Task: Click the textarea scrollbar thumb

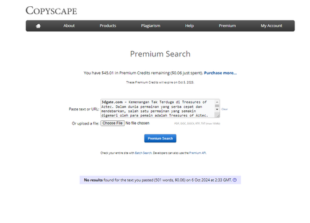Action: click(217, 106)
